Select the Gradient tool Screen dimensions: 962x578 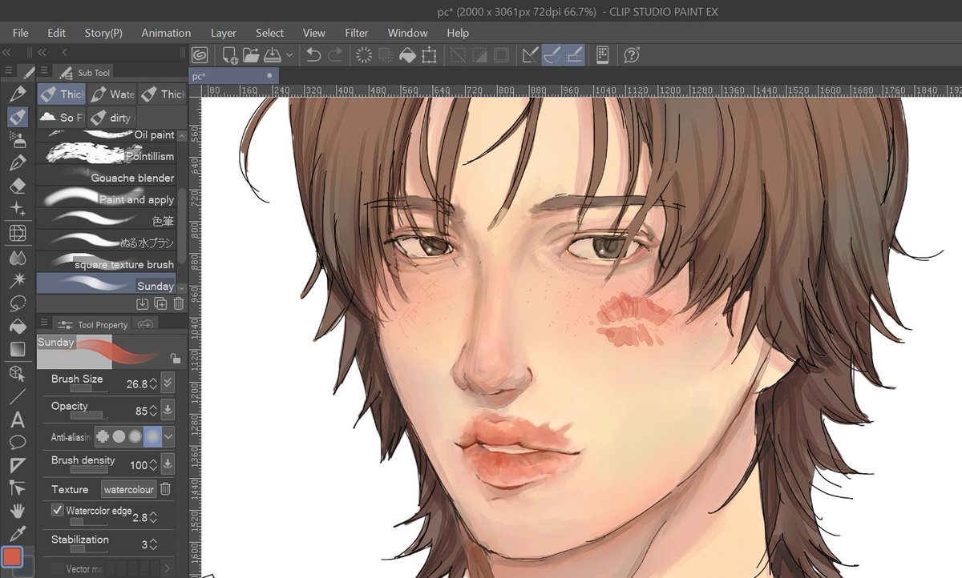pos(18,349)
